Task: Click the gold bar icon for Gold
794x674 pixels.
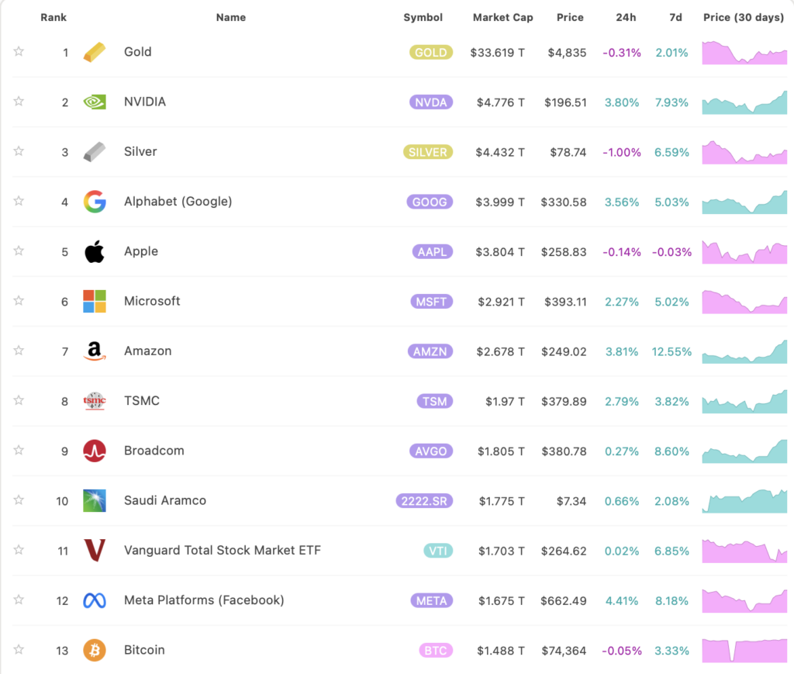Action: 94,52
